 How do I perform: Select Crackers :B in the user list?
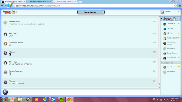pos(171,24)
